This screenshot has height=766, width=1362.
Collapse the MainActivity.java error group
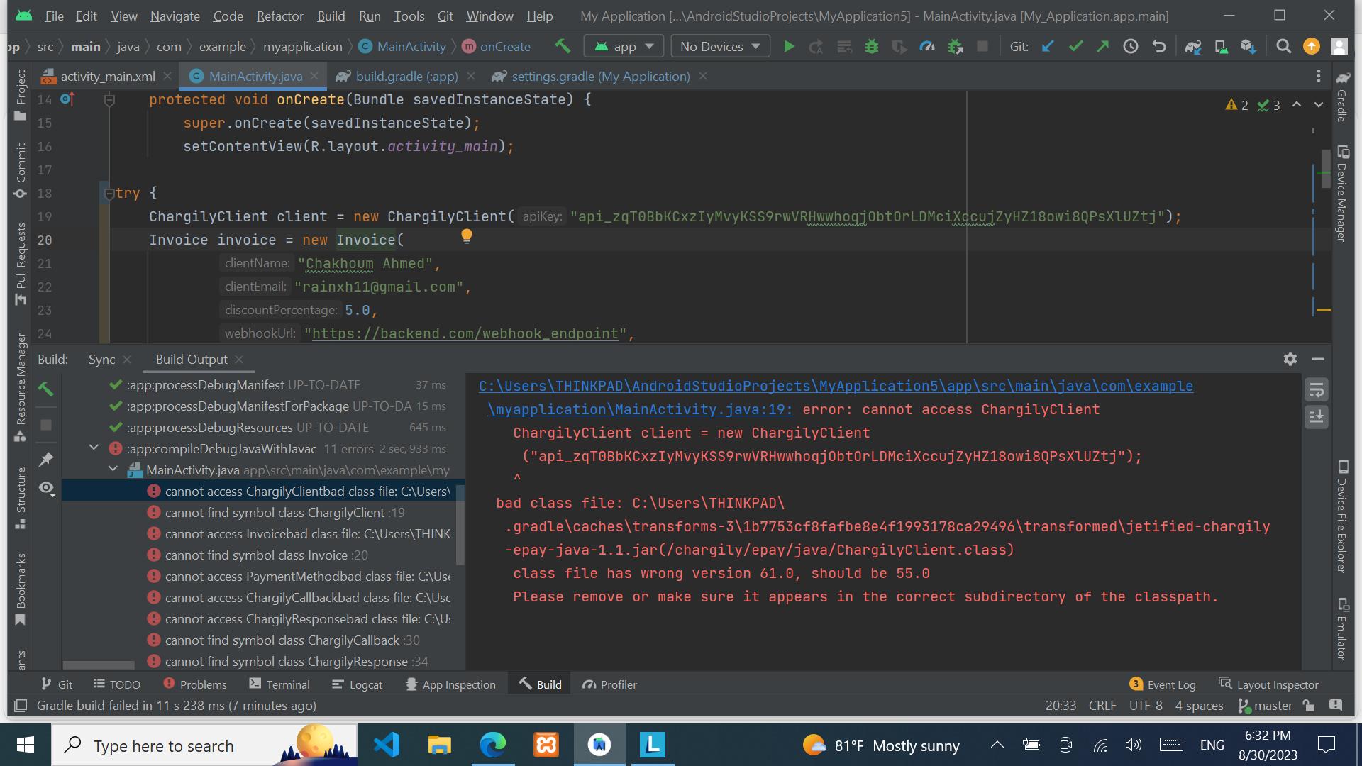pyautogui.click(x=112, y=469)
